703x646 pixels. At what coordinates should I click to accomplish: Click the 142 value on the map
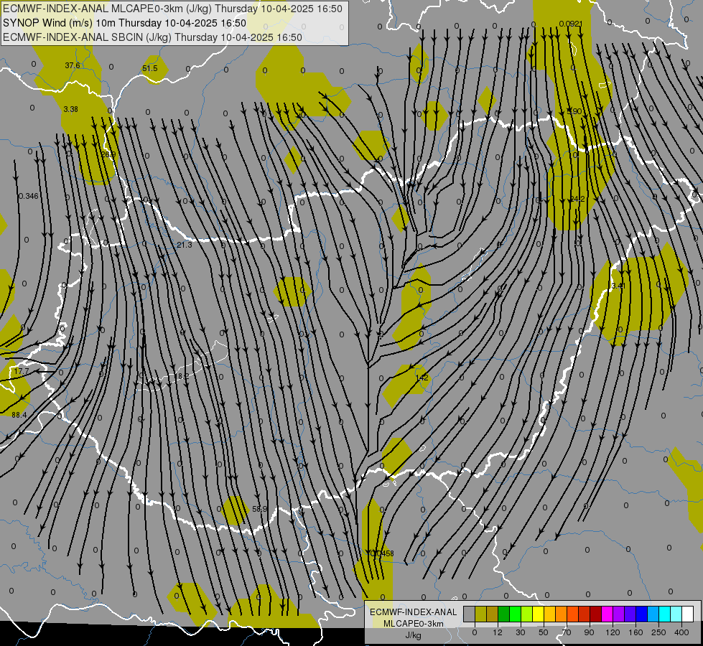(422, 378)
